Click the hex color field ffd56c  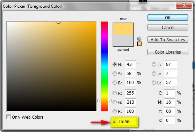point(127,121)
